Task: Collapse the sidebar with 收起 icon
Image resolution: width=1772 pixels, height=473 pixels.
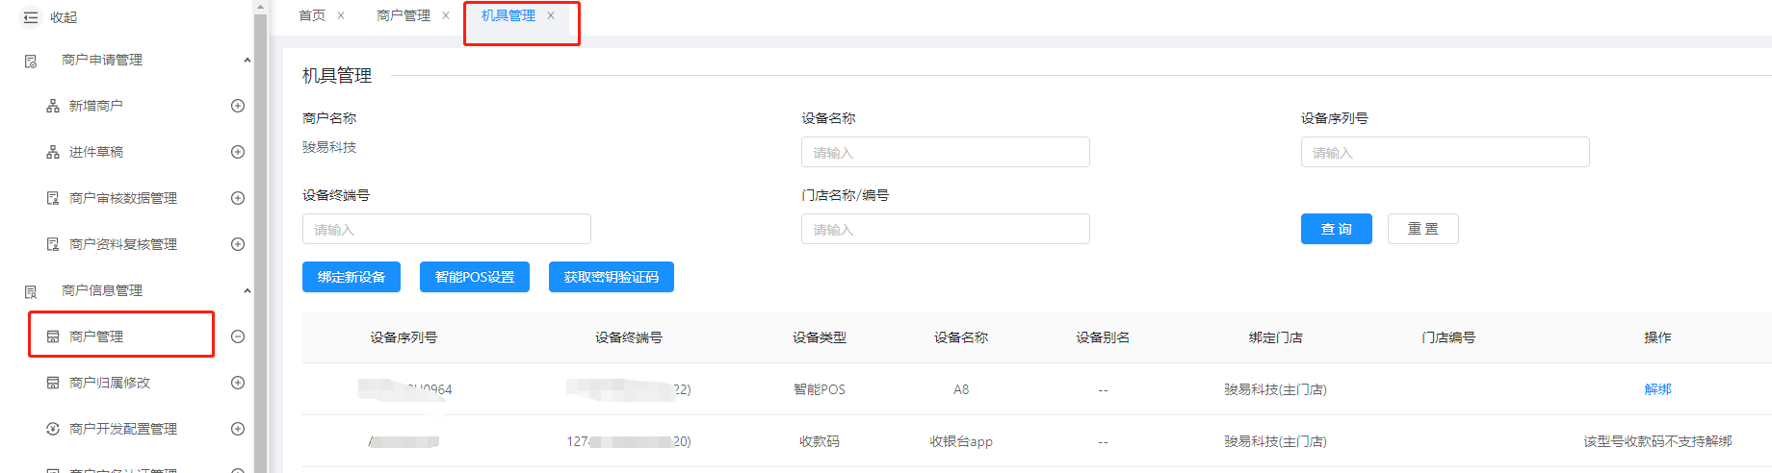Action: [x=31, y=17]
